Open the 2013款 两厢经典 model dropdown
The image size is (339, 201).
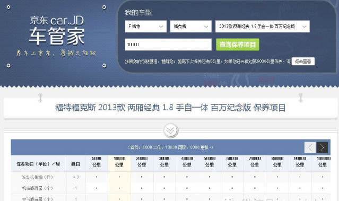tap(263, 27)
